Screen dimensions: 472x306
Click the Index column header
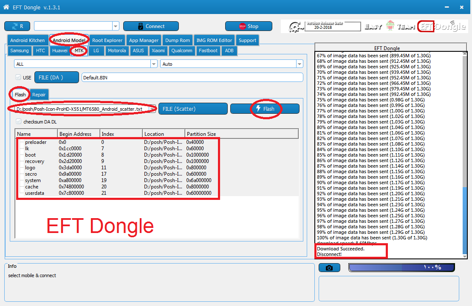121,134
